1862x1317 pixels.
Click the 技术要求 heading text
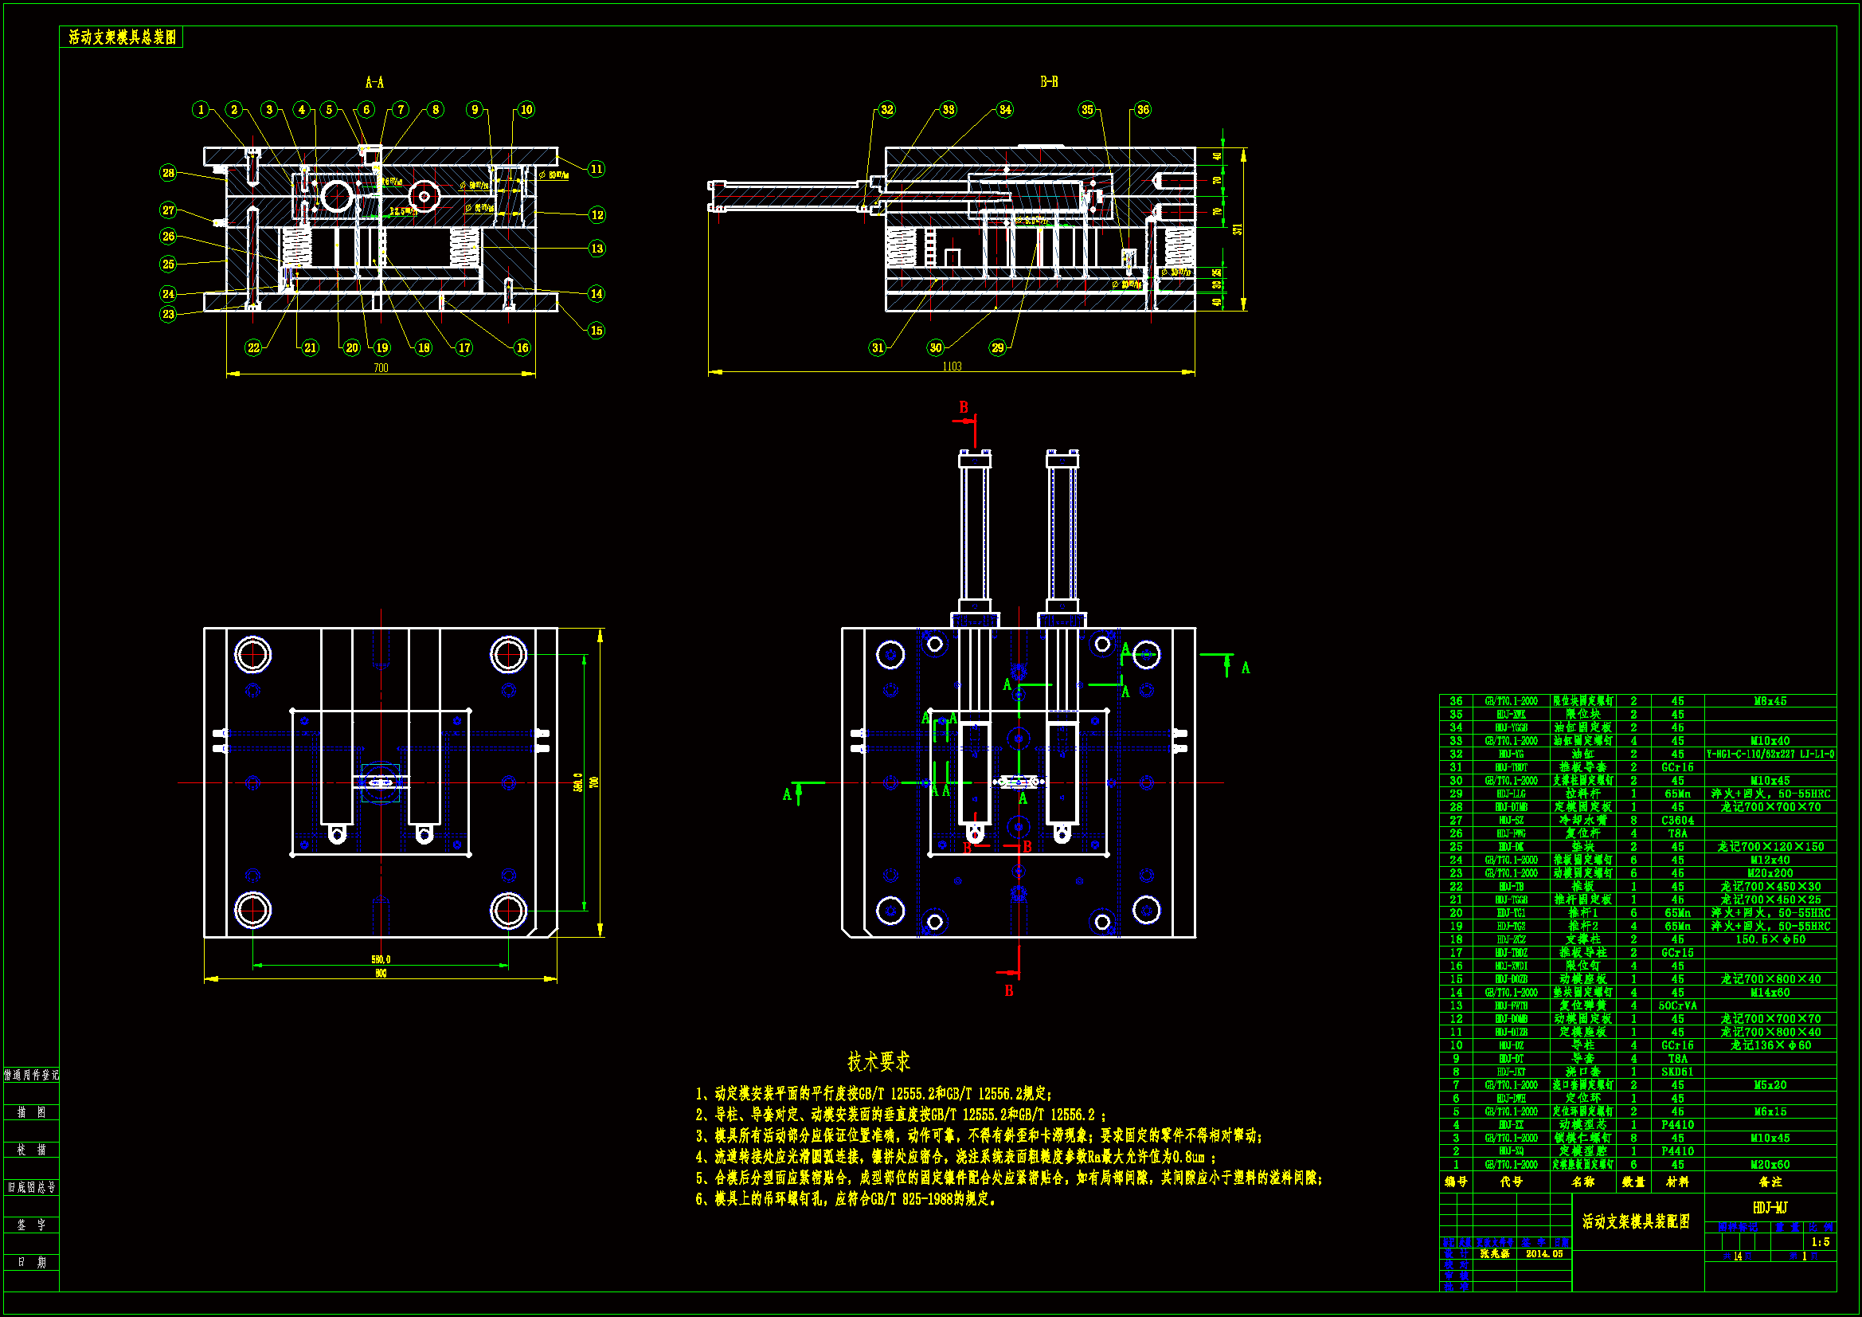click(x=878, y=1060)
